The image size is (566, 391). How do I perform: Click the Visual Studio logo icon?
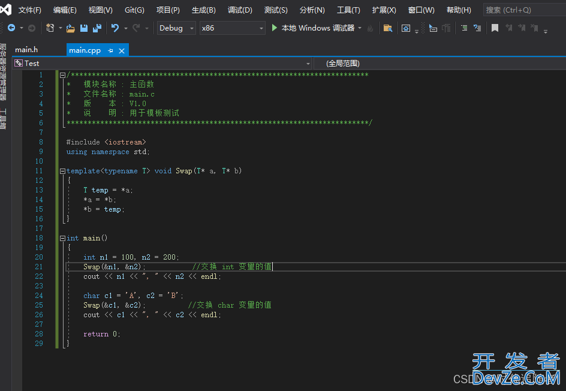click(x=6, y=10)
